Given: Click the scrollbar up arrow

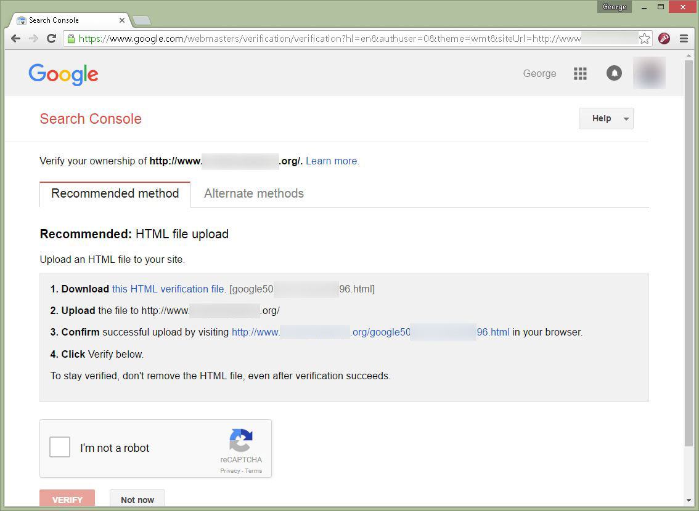Looking at the screenshot, I should 689,55.
